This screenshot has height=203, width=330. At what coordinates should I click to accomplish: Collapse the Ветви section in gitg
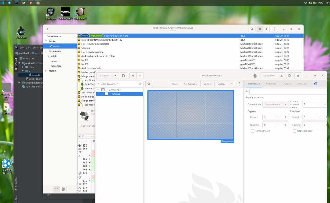[x=46, y=41]
